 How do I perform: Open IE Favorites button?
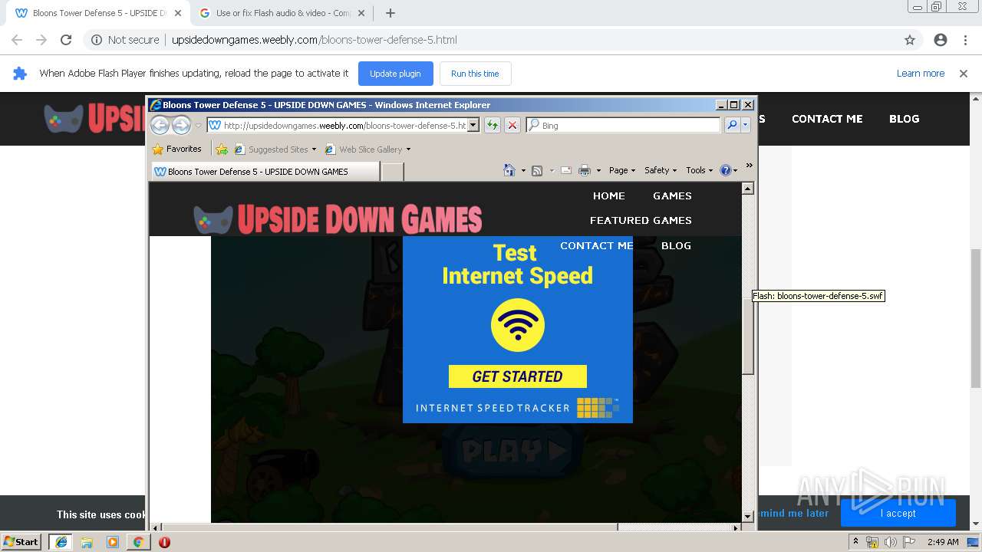177,149
